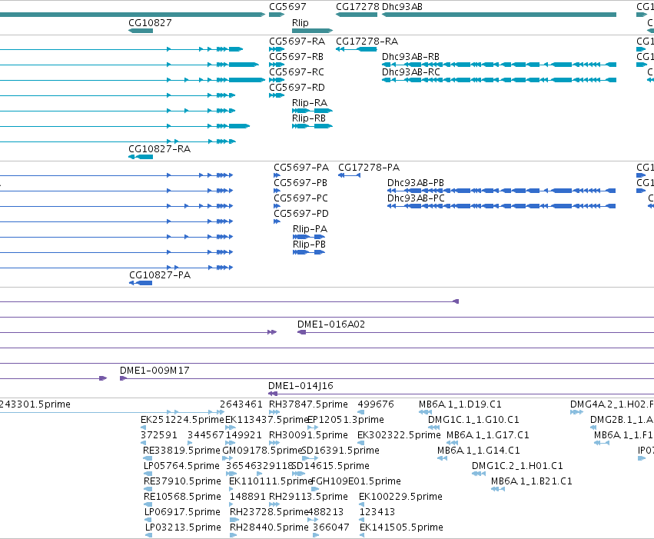Click DMG1C.1_1.G10.C1 feature

474,420
